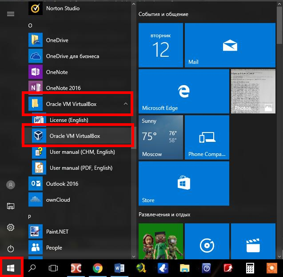Click the Power button in Start sidebar
This screenshot has height=277, width=283.
click(11, 249)
